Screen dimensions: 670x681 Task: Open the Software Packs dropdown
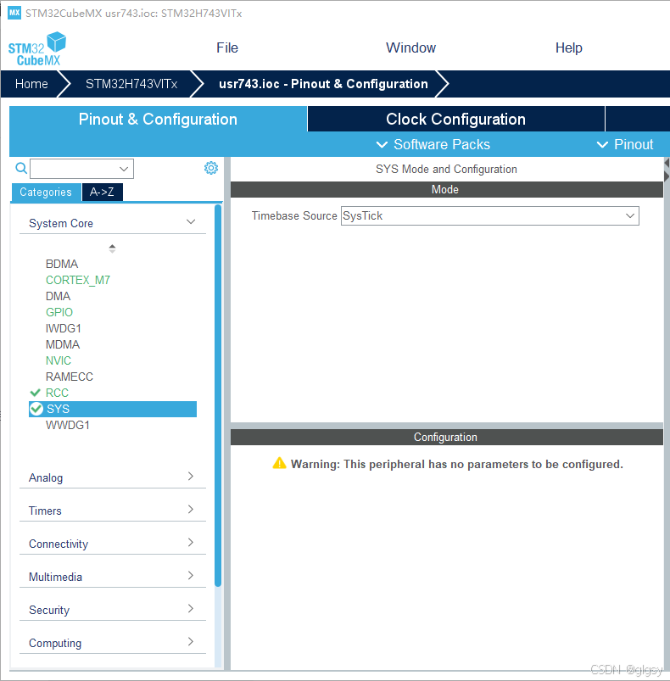[x=433, y=144]
